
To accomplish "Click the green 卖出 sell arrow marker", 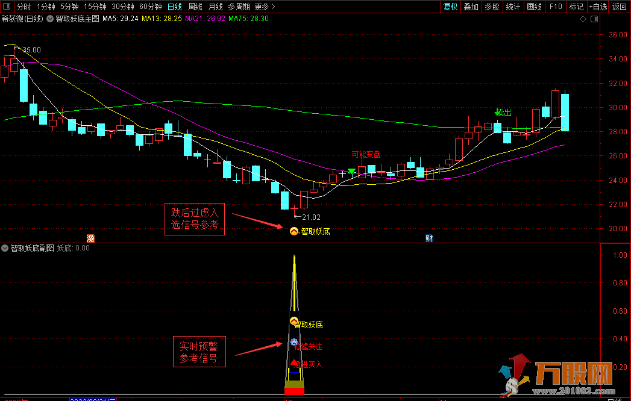I will tap(497, 113).
